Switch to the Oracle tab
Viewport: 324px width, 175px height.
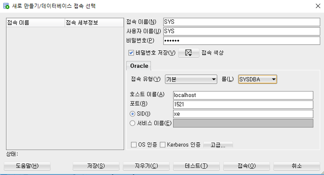139,66
